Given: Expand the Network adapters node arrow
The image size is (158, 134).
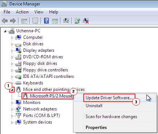Looking at the screenshot, I should pos(12,109).
